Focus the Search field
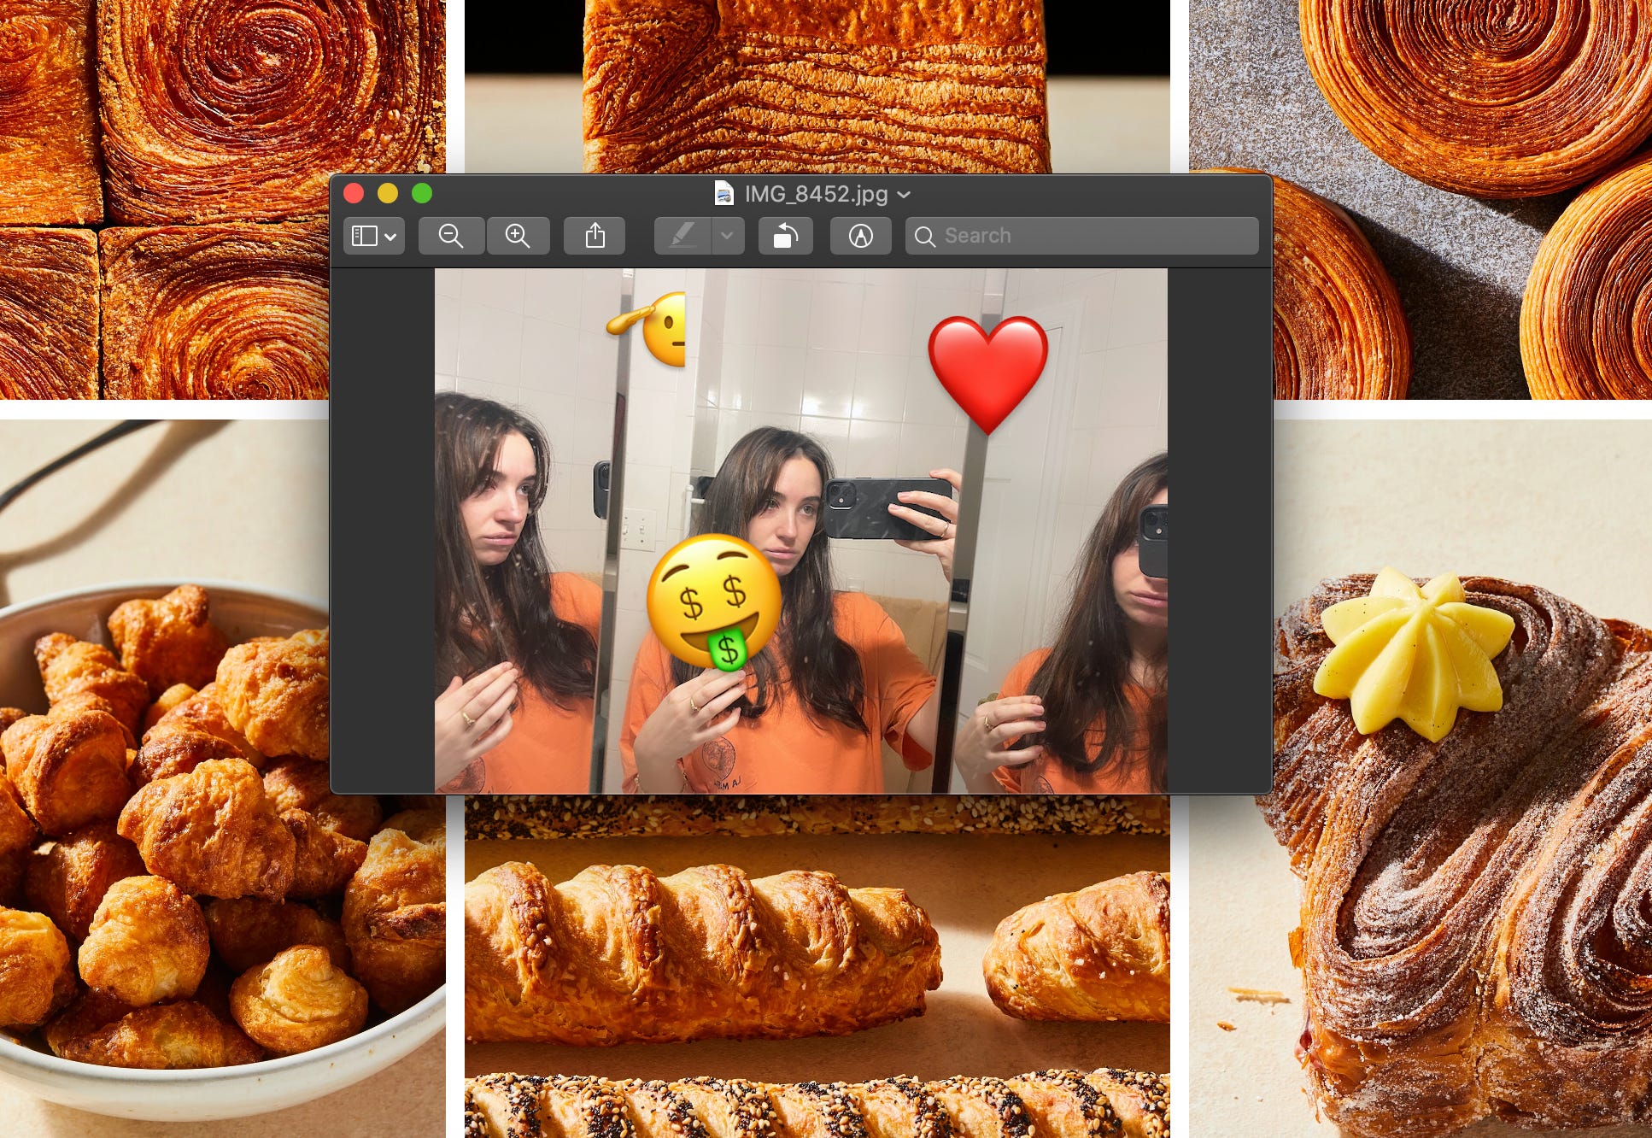 pyautogui.click(x=1081, y=236)
